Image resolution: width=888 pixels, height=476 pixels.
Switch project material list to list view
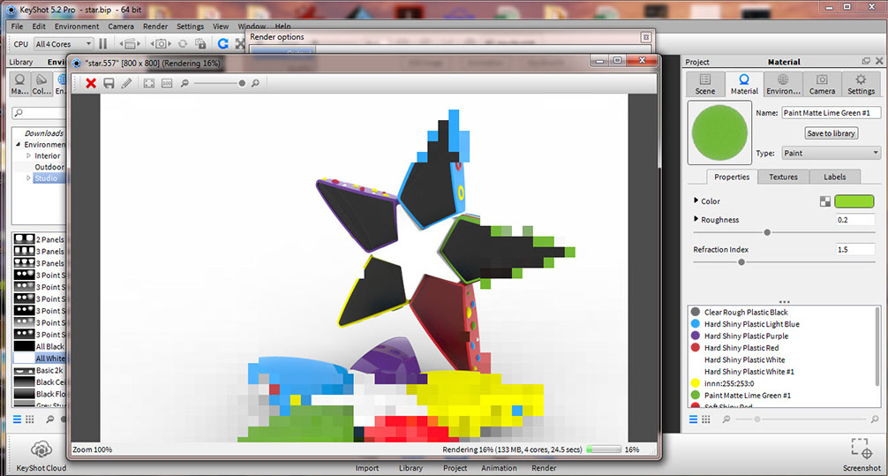coord(693,419)
